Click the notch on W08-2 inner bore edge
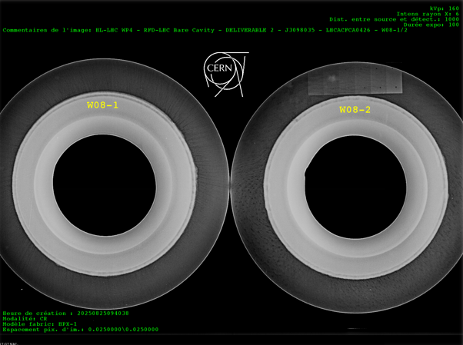Image resolution: width=463 pixels, height=345 pixels. pyautogui.click(x=306, y=173)
